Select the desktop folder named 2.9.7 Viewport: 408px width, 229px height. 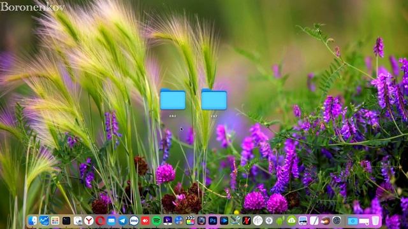214,99
